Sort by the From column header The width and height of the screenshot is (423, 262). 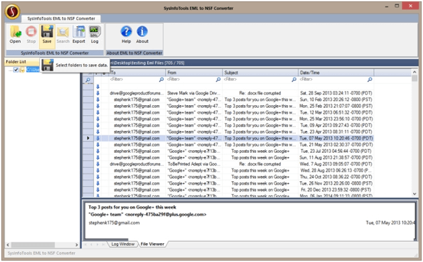194,73
